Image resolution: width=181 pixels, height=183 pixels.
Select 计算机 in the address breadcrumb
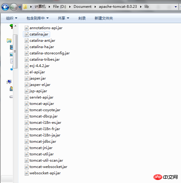40,7
